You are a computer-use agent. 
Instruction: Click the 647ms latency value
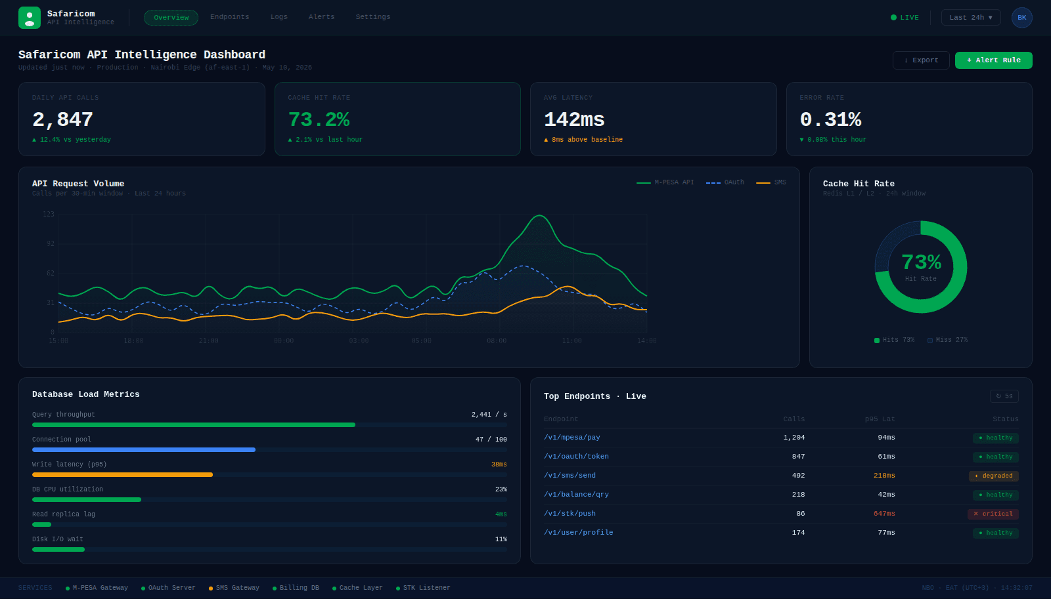point(884,514)
